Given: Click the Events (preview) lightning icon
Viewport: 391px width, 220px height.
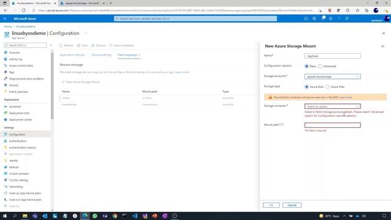Looking at the screenshot, I should tap(5, 92).
